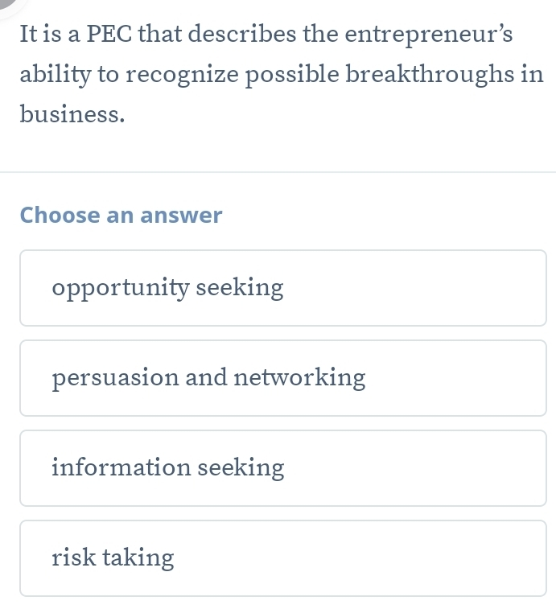Select the "risk taking" answer option

[x=283, y=558]
